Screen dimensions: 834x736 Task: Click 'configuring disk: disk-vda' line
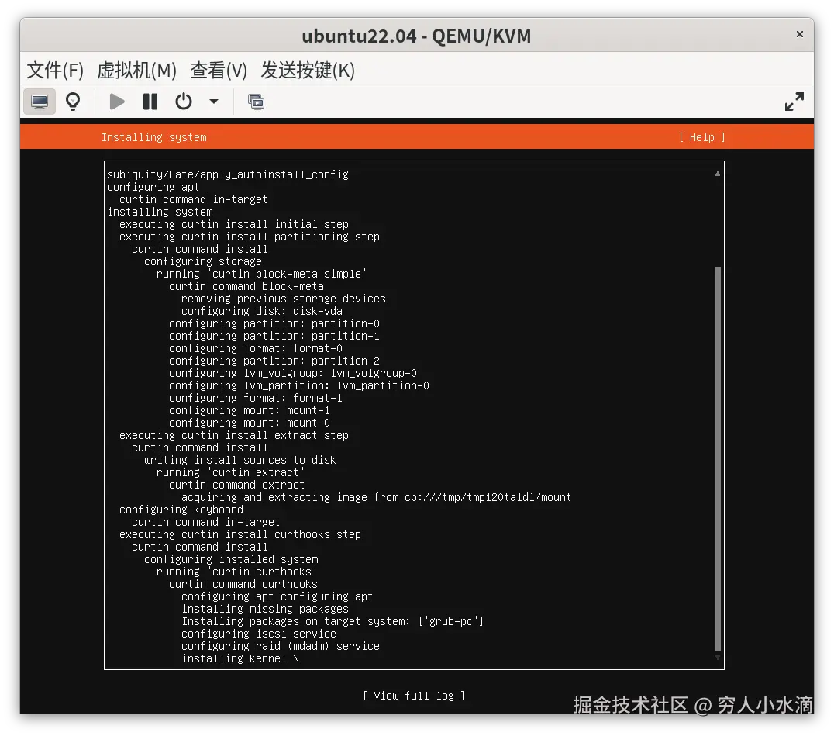[262, 311]
